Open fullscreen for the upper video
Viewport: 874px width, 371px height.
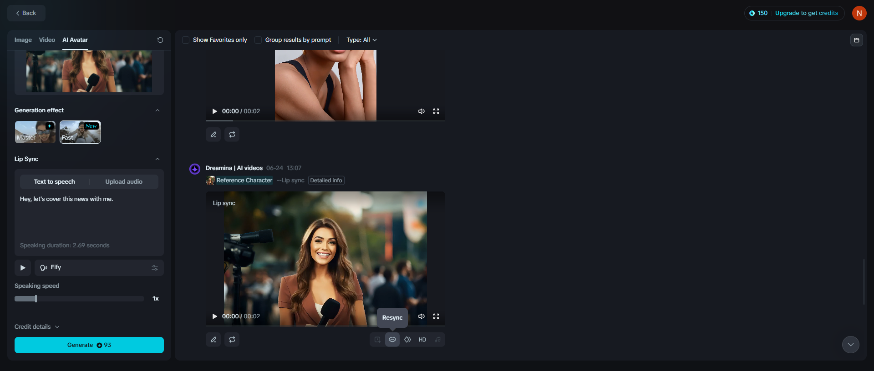tap(436, 111)
